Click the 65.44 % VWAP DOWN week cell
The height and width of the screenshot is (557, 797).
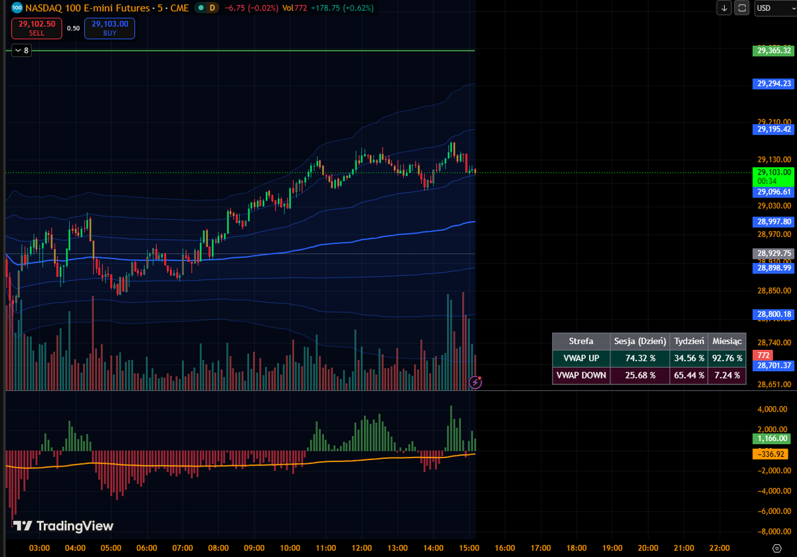click(689, 375)
